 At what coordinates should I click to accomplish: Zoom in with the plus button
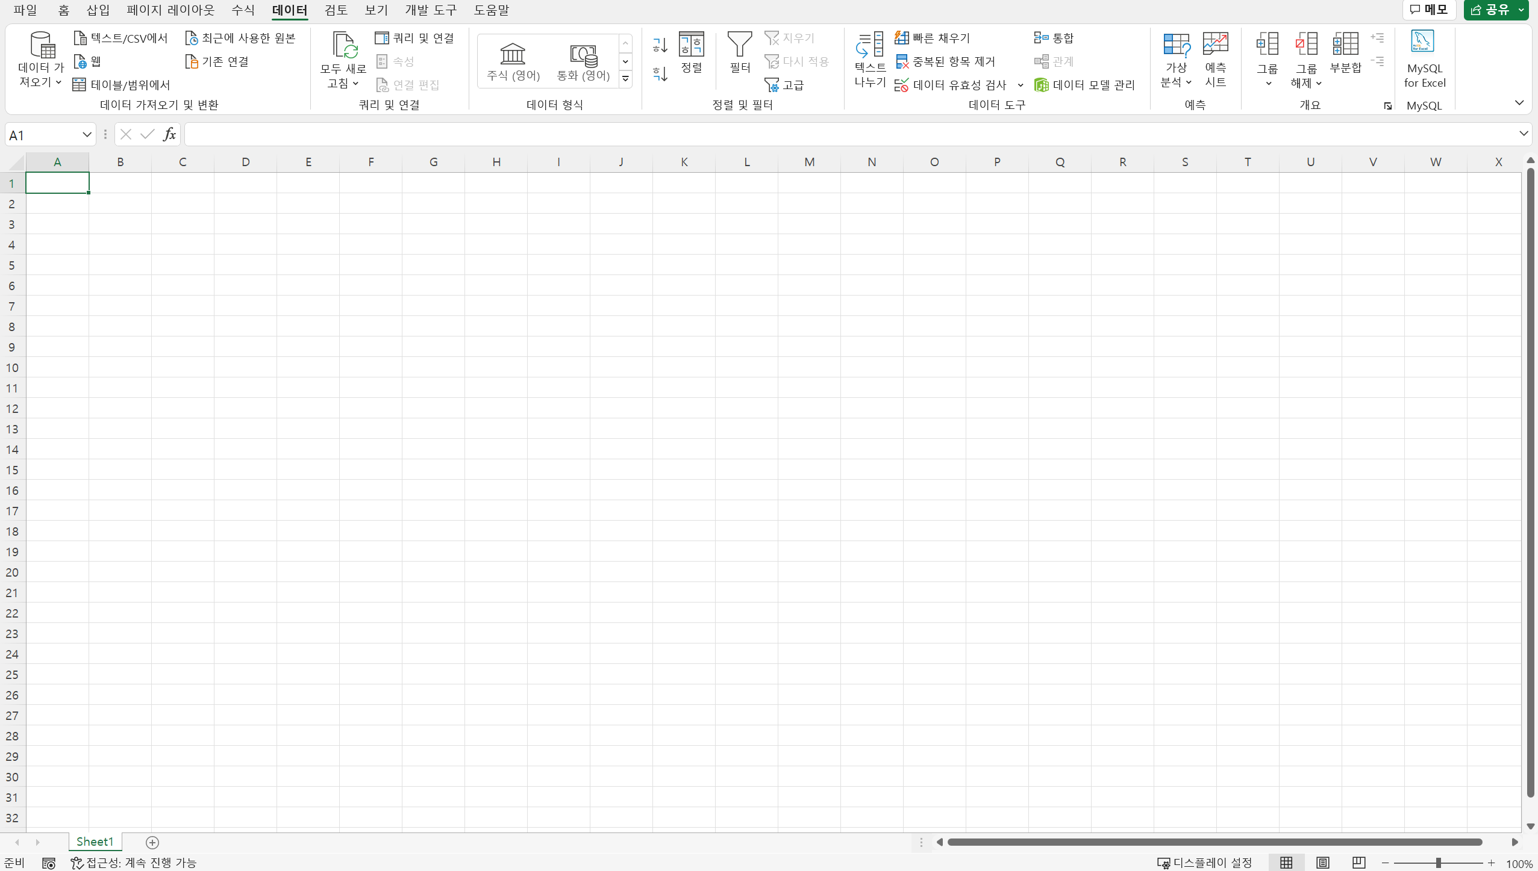(x=1491, y=863)
